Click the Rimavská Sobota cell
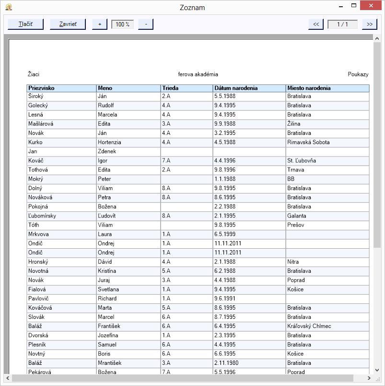Image resolution: width=385 pixels, height=386 pixels. [x=327, y=142]
